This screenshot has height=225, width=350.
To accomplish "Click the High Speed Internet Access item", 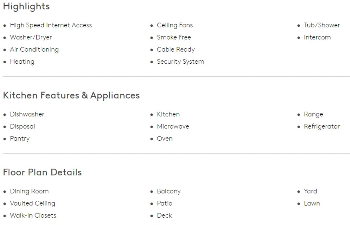I will coord(51,25).
